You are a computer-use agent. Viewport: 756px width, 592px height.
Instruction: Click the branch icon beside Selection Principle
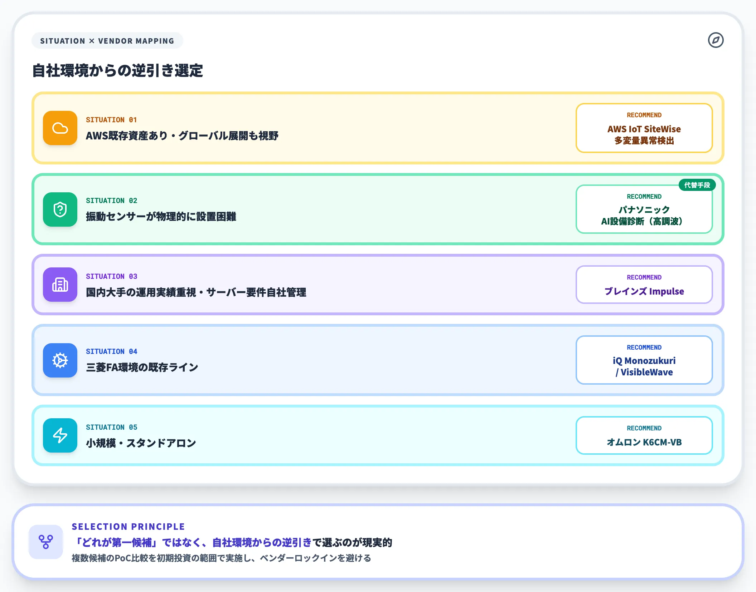click(x=46, y=542)
